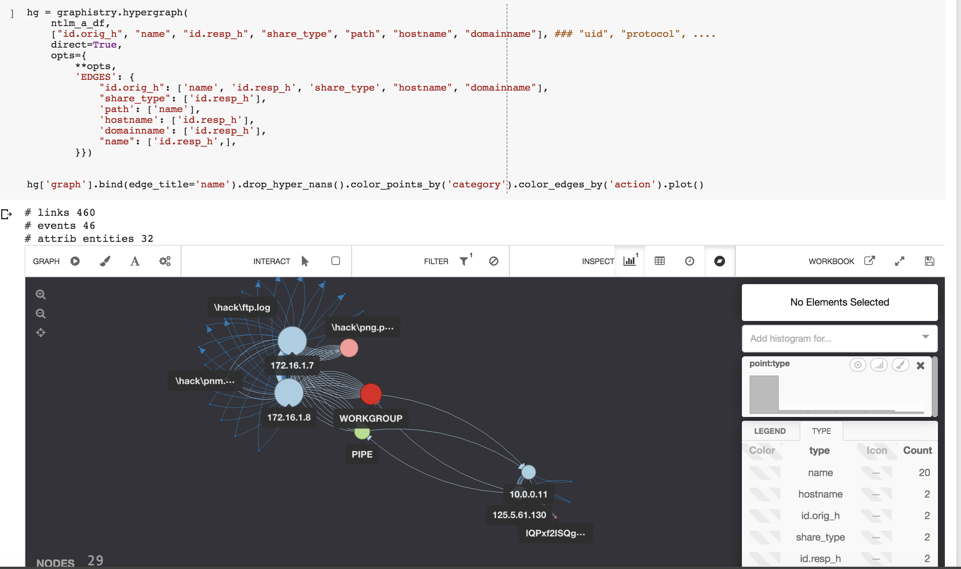The height and width of the screenshot is (569, 961).
Task: Select the pointer interact tool
Action: 305,261
